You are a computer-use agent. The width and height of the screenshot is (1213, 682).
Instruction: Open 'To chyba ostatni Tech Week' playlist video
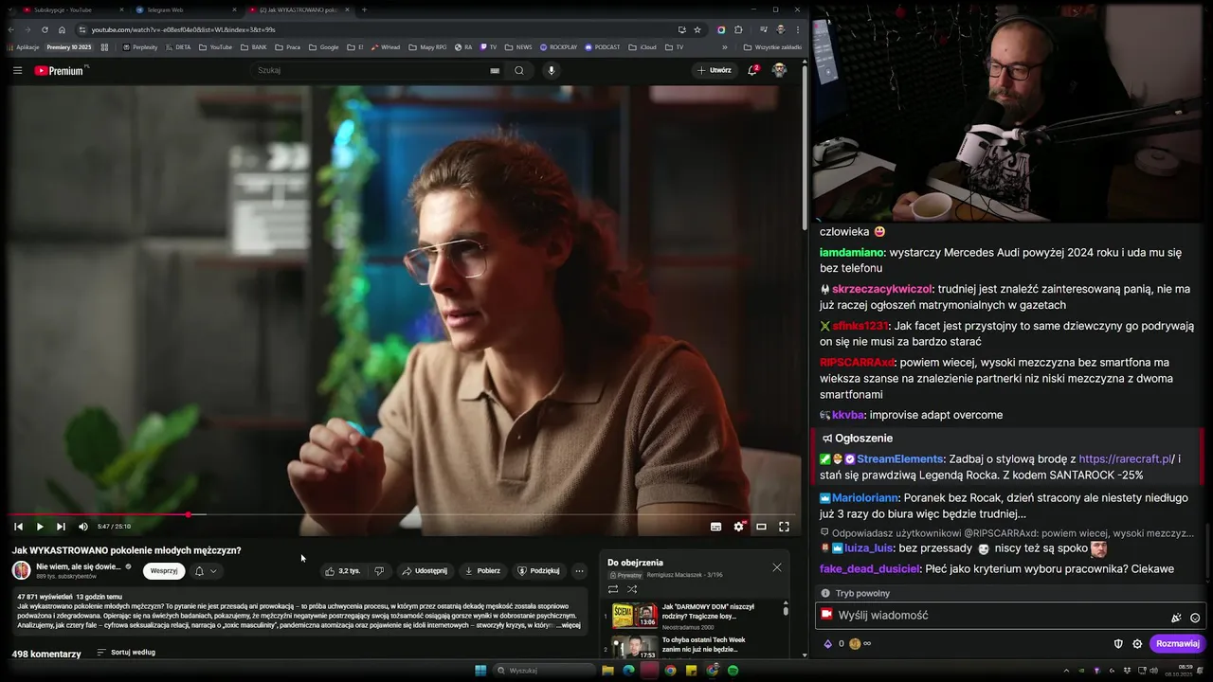(x=695, y=646)
